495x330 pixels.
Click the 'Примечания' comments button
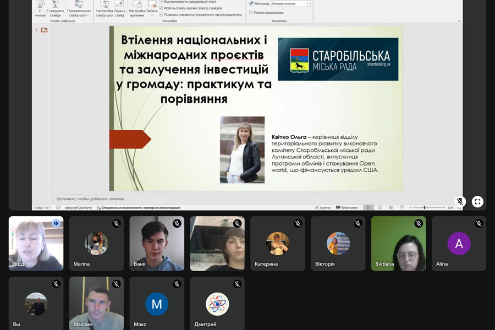(x=345, y=208)
